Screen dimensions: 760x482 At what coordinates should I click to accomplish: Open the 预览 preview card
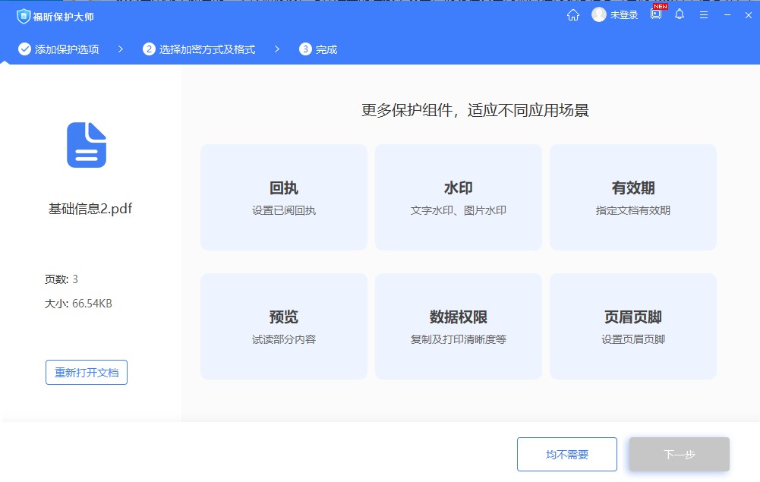pyautogui.click(x=284, y=326)
